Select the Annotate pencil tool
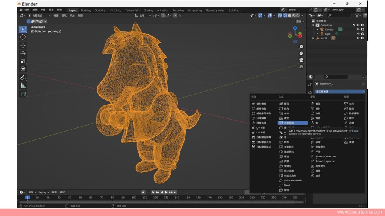Screen dimensions: 385x216 23,77
